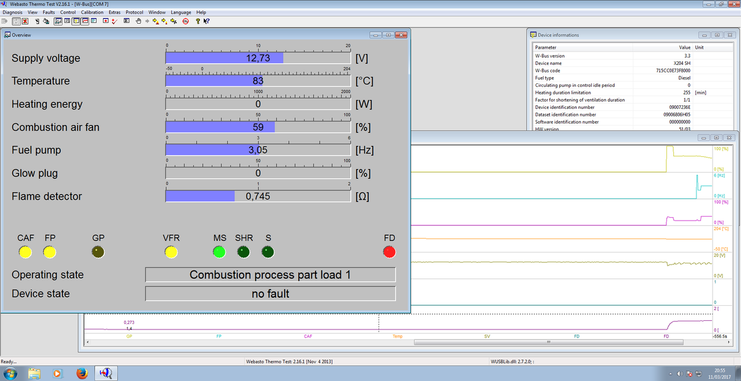741x381 pixels.
Task: Click the VFR yellow status indicator light
Action: pos(171,252)
